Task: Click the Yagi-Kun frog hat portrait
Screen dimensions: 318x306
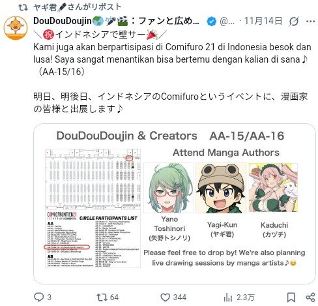Action: [x=221, y=188]
